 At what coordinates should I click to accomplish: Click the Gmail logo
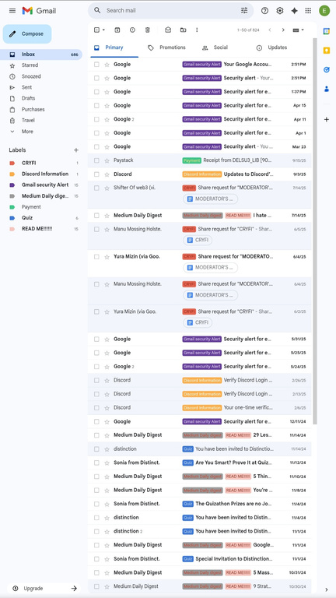(x=39, y=11)
